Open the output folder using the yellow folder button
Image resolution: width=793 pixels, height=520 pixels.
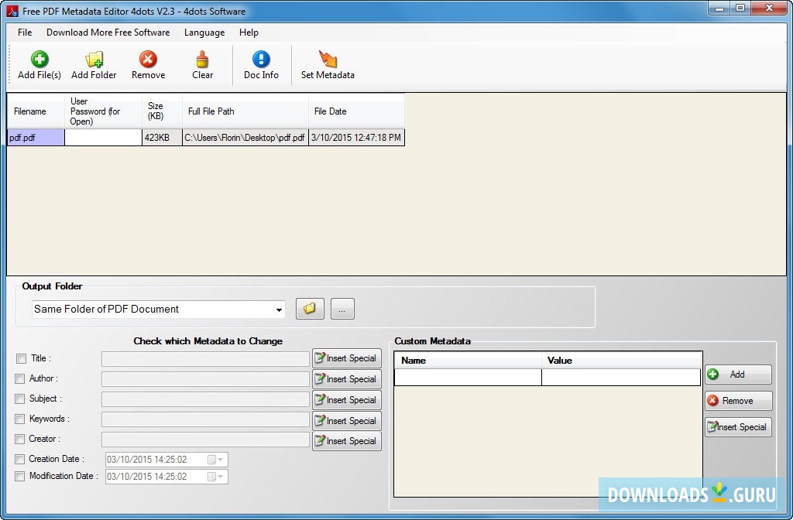(310, 308)
